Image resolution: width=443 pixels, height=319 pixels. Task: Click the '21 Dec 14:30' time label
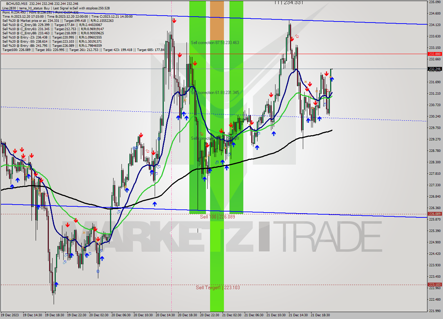tap(298, 315)
